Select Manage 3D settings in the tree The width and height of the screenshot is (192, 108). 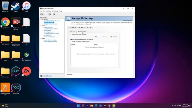[49, 22]
